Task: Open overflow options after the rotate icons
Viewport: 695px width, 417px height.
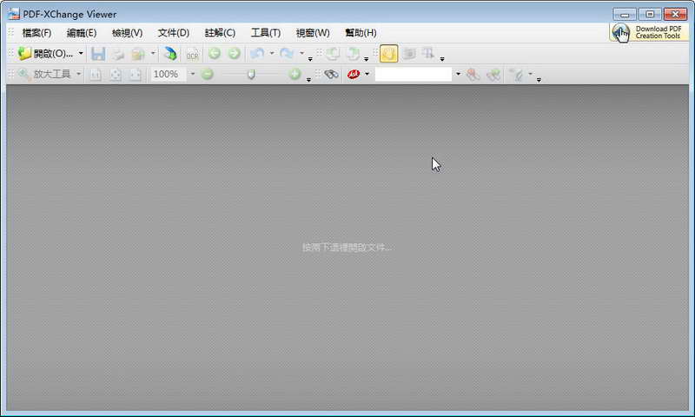Action: click(x=366, y=59)
